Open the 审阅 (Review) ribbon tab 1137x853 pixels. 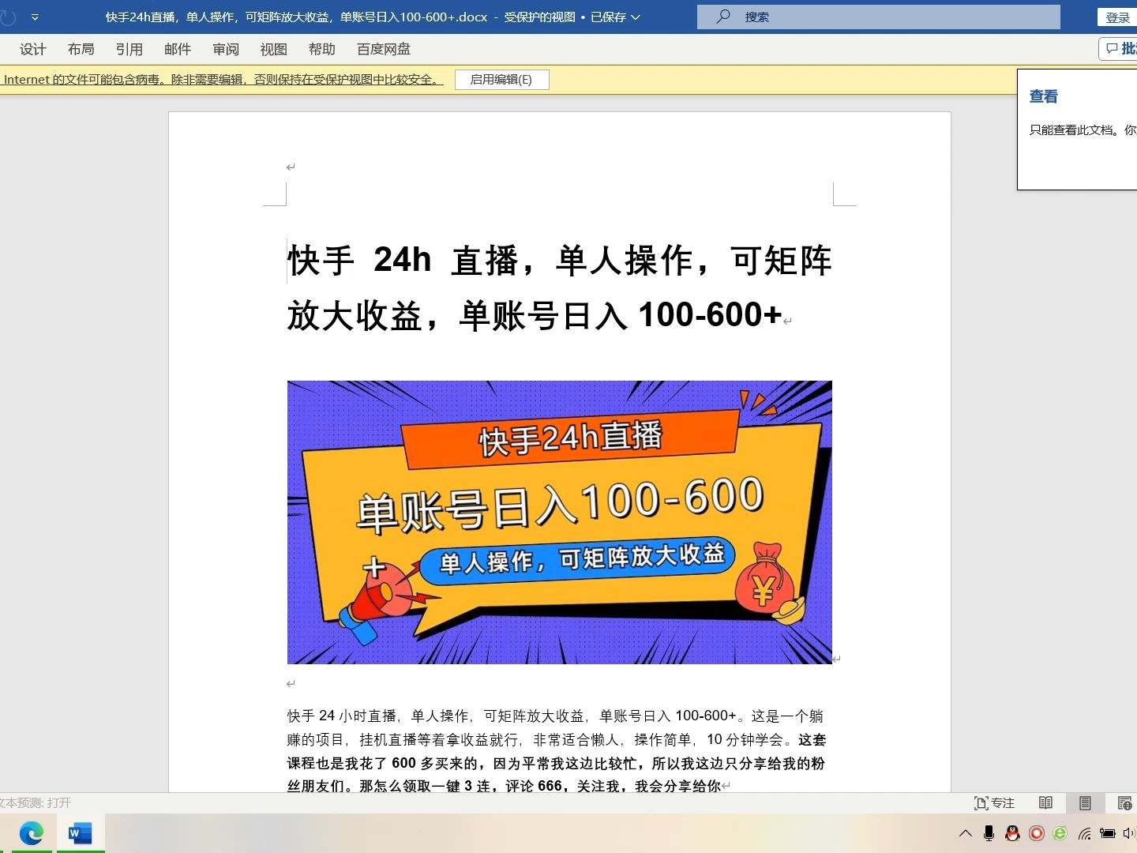[x=226, y=49]
